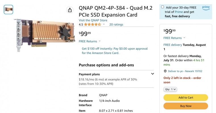Click Deliver to ye - Newark 19702
This screenshot has width=216, height=113.
click(x=185, y=71)
